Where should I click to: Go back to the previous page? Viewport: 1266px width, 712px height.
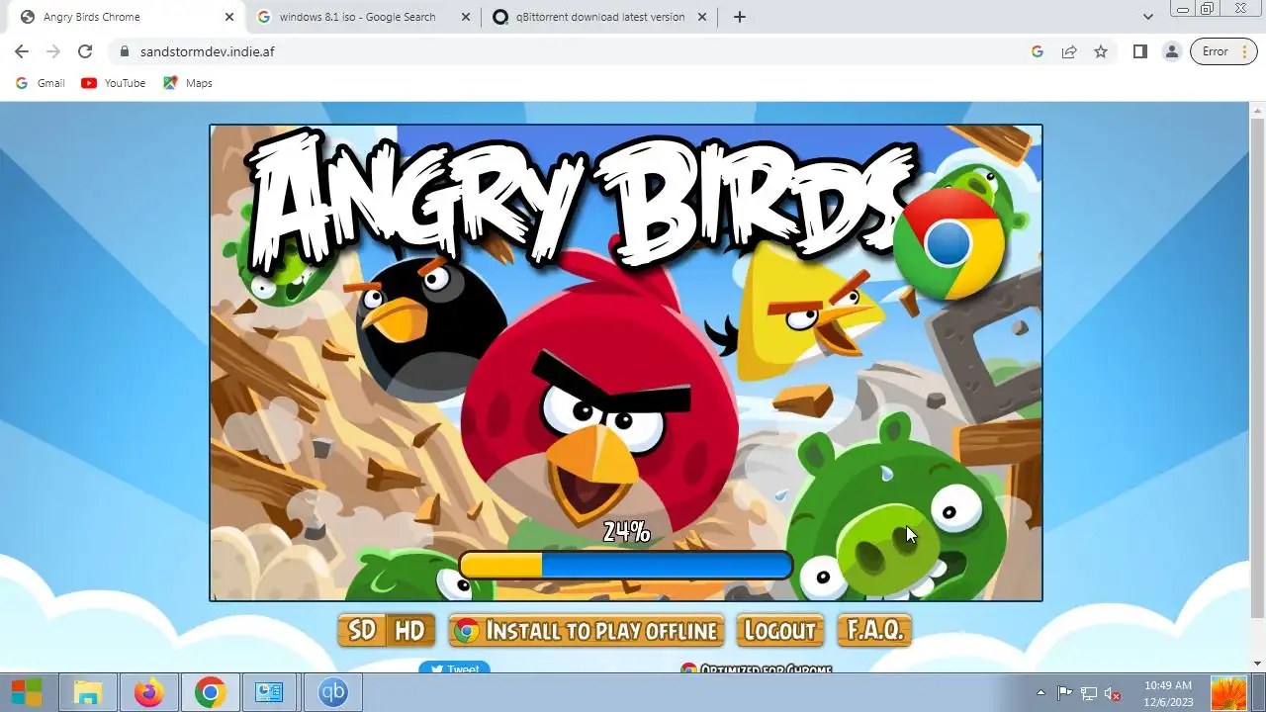[22, 51]
